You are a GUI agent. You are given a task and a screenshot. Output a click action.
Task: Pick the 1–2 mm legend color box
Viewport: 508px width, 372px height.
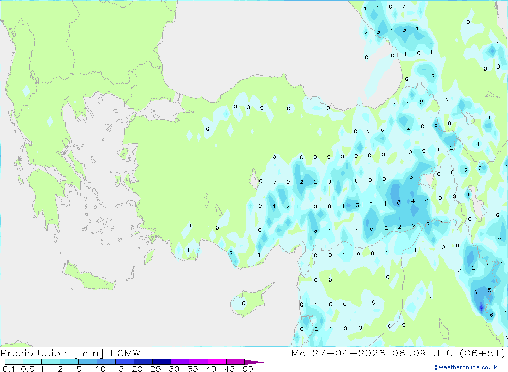[50, 362]
